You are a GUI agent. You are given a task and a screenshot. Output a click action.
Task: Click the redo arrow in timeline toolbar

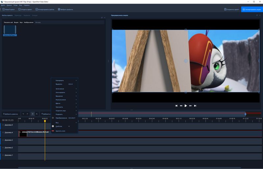click(x=27, y=114)
